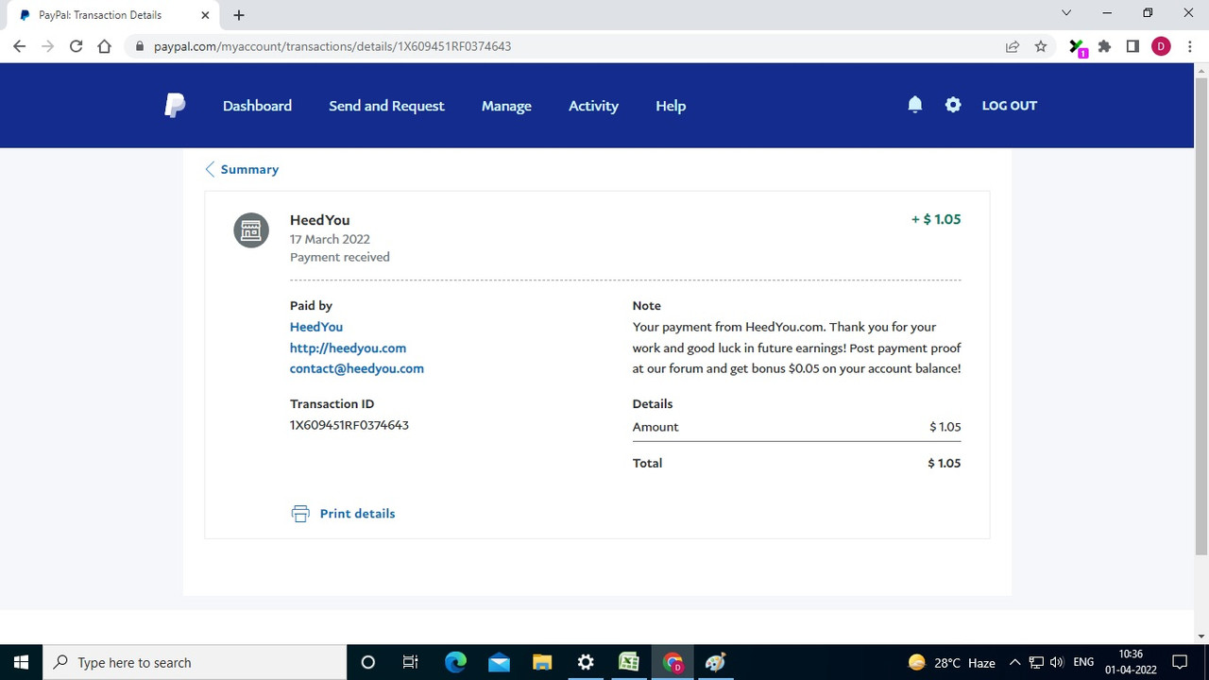Viewport: 1209px width, 680px height.
Task: Open the Extensions puzzle icon
Action: point(1104,46)
